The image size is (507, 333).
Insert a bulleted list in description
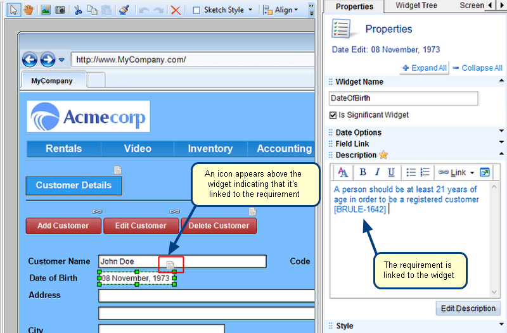tap(411, 172)
